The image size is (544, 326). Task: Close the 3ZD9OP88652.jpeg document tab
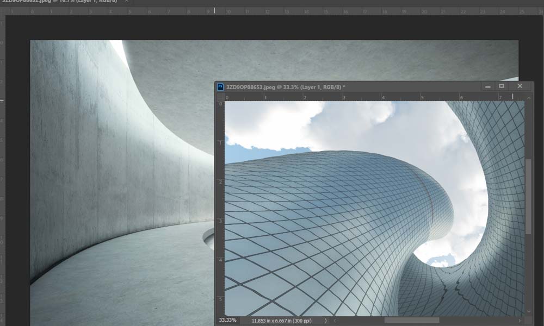(127, 2)
